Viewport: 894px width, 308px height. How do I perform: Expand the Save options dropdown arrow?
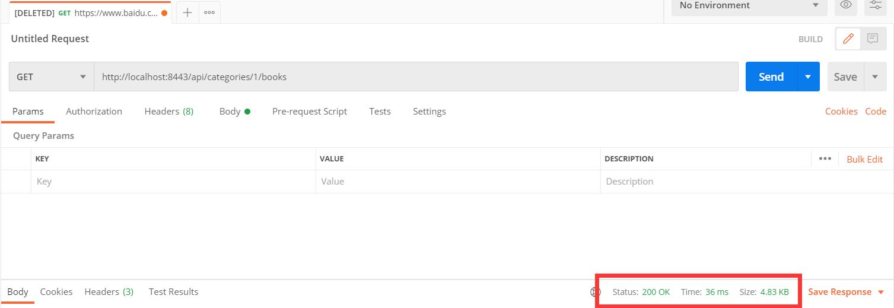tap(875, 77)
